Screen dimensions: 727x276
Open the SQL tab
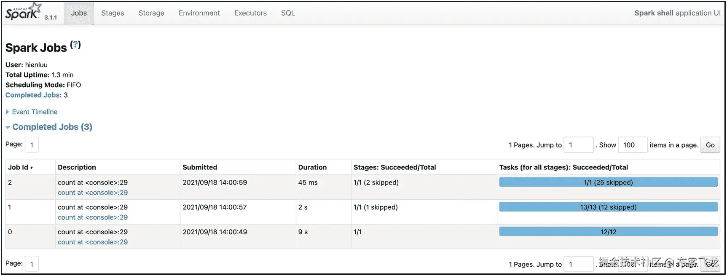[288, 13]
